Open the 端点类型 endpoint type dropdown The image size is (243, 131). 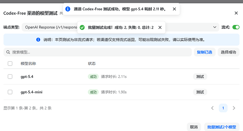pyautogui.click(x=120, y=27)
